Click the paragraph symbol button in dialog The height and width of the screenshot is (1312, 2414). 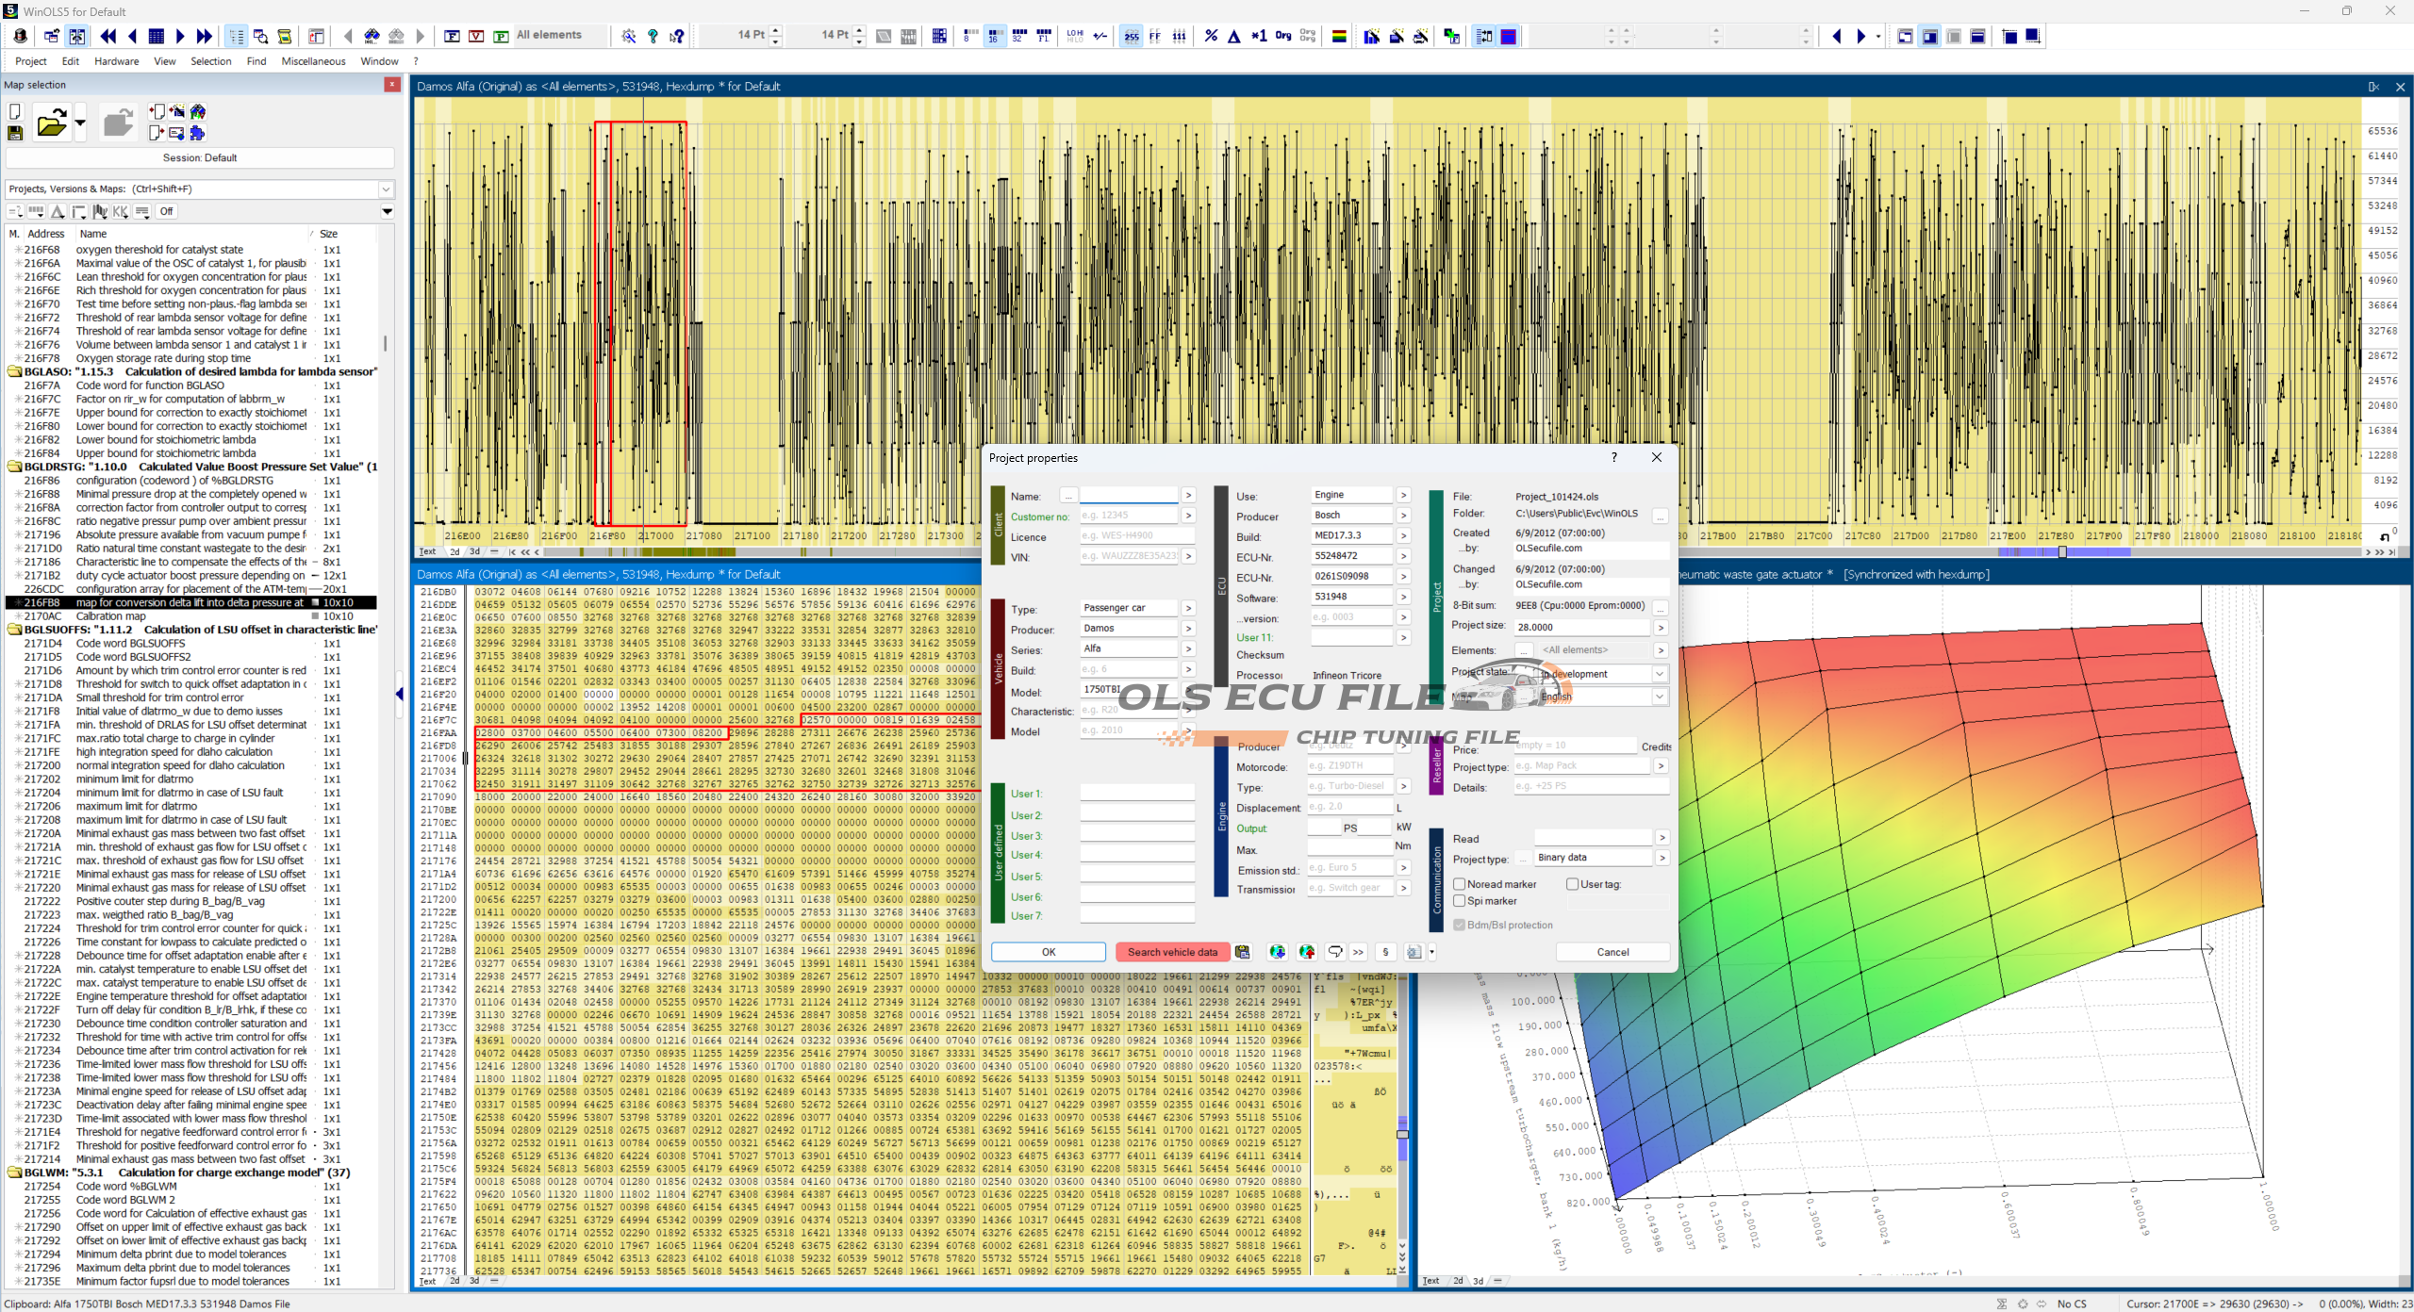(x=1384, y=952)
